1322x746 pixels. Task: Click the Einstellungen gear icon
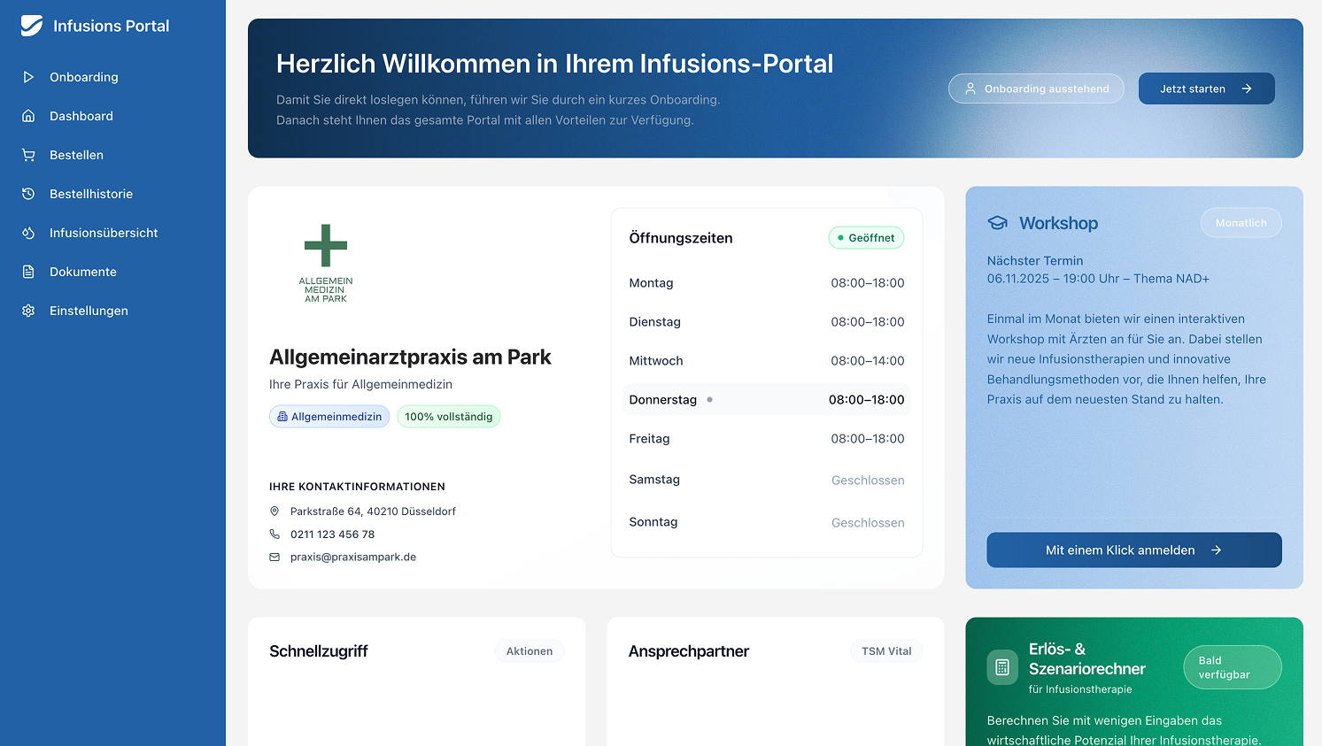click(27, 311)
